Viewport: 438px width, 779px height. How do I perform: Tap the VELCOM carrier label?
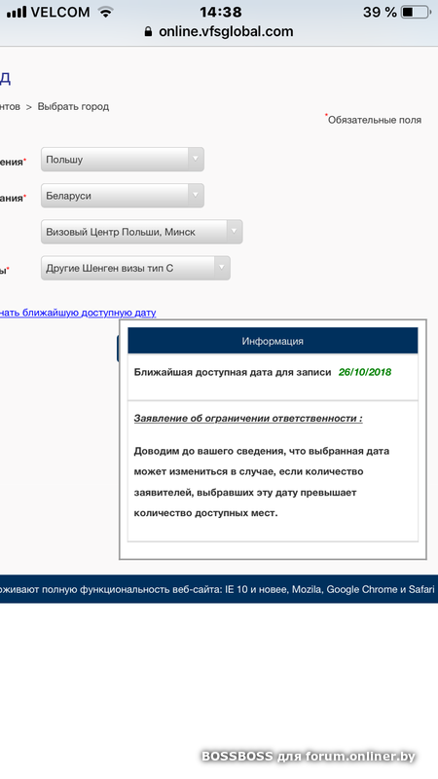click(x=60, y=12)
